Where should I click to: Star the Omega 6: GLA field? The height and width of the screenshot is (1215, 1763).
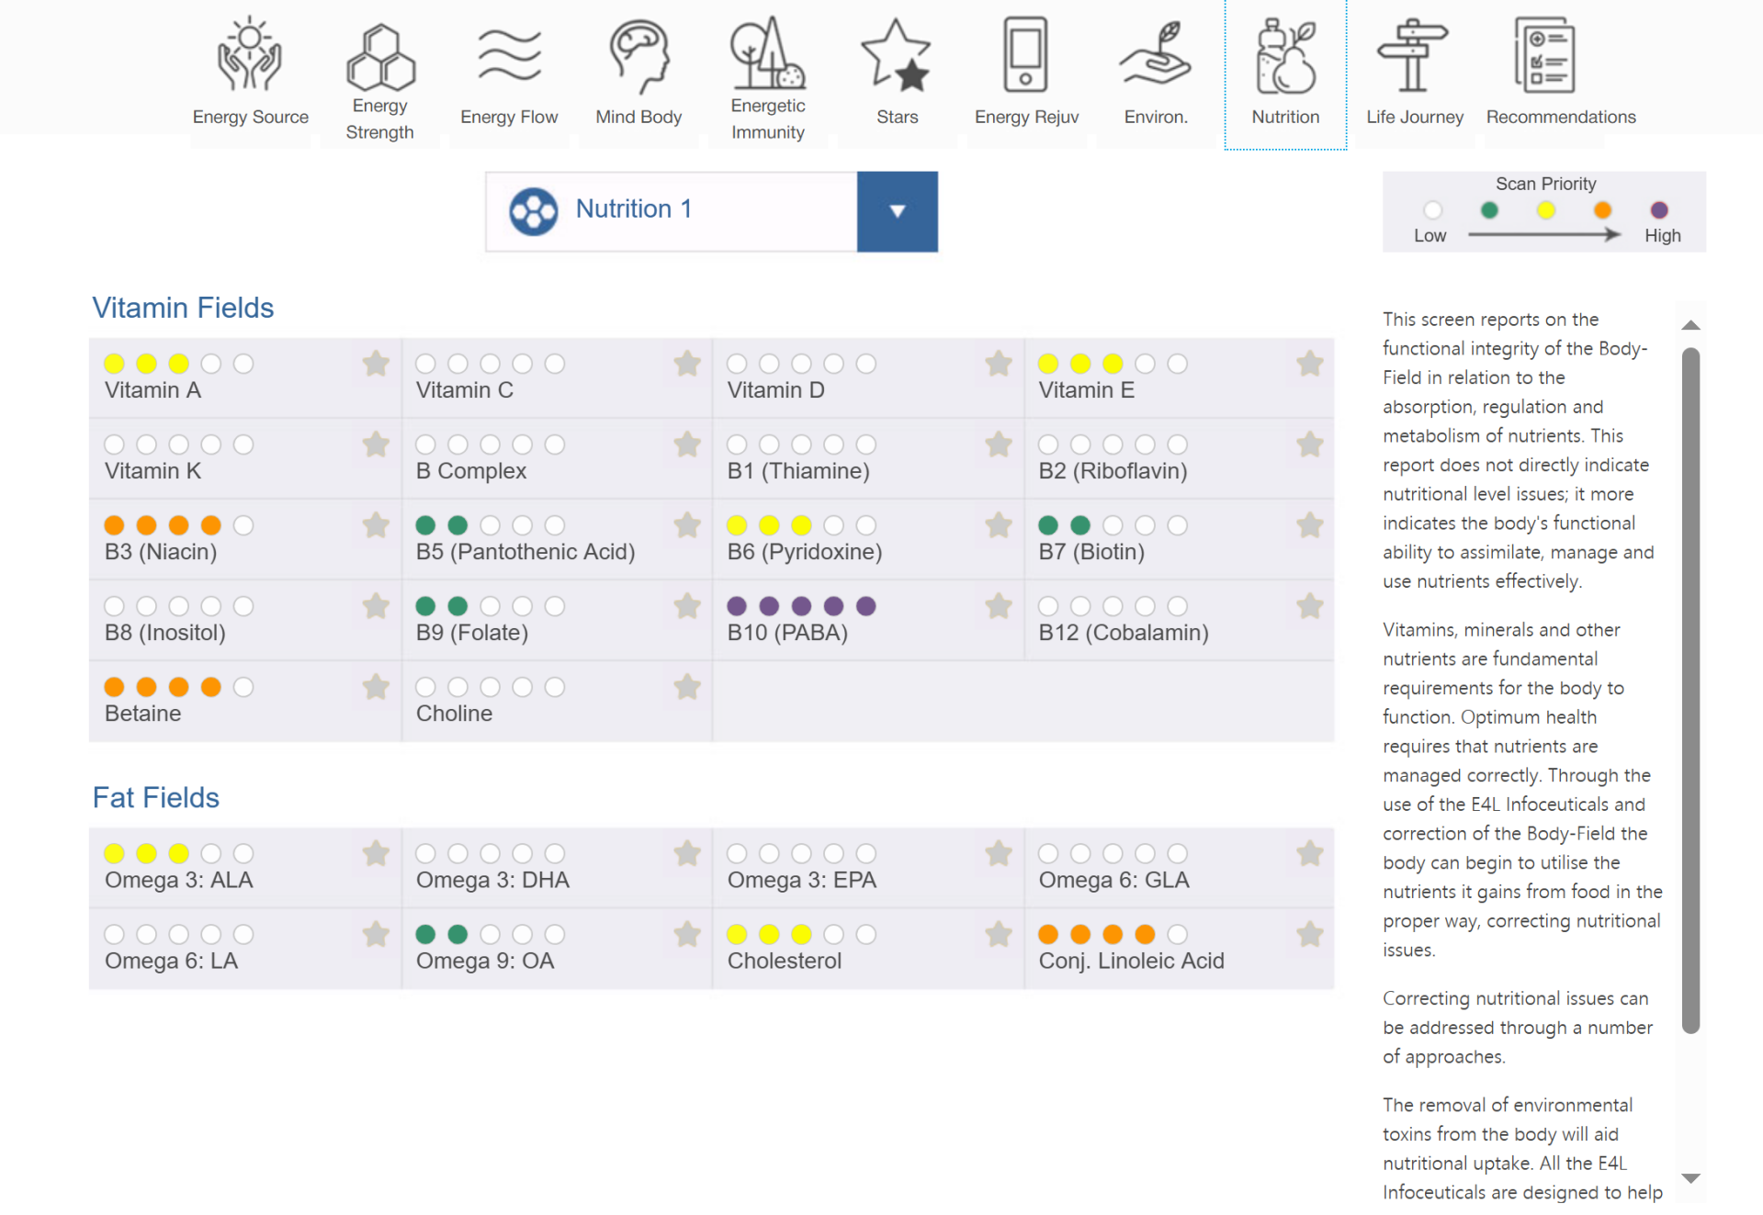point(1310,853)
